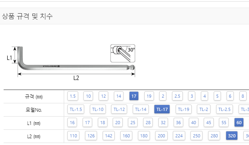Choose L1 length 45
The image size is (249, 145).
pos(209,123)
